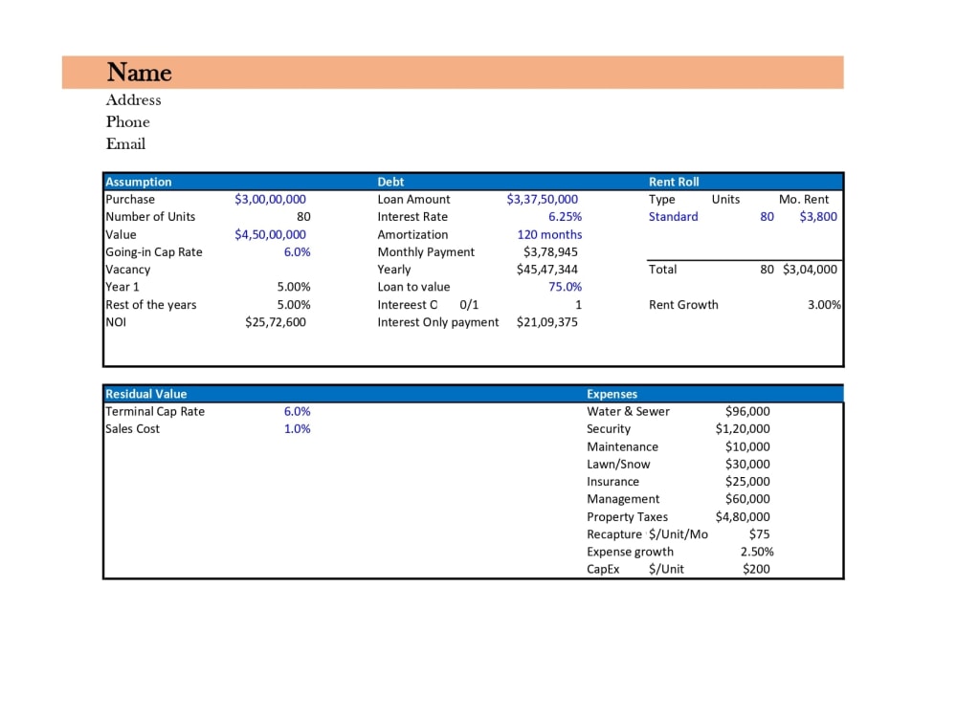This screenshot has height=717, width=957.
Task: Click the Rent Roll section header
Action: coord(674,182)
